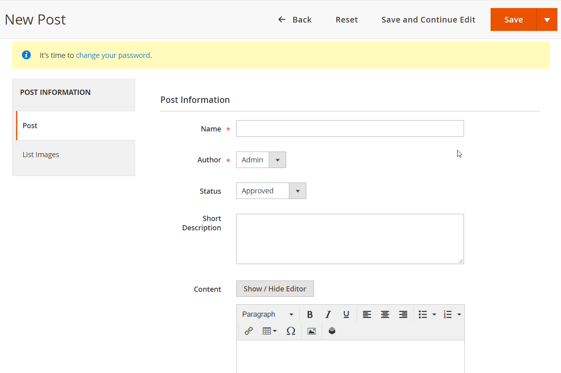561x373 pixels.
Task: Click the Reset button
Action: pos(346,20)
